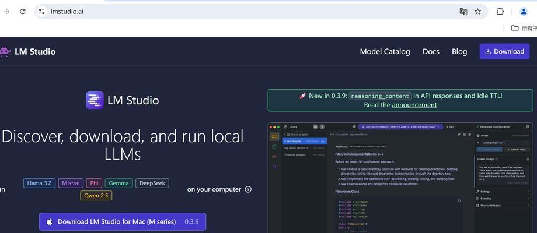Select the Mistral model tag
This screenshot has height=233, width=537.
pyautogui.click(x=71, y=183)
